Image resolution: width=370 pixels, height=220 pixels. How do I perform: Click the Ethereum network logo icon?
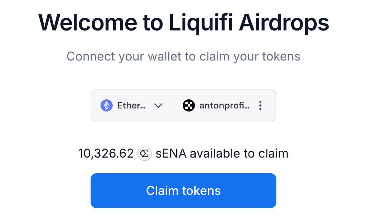click(x=107, y=105)
